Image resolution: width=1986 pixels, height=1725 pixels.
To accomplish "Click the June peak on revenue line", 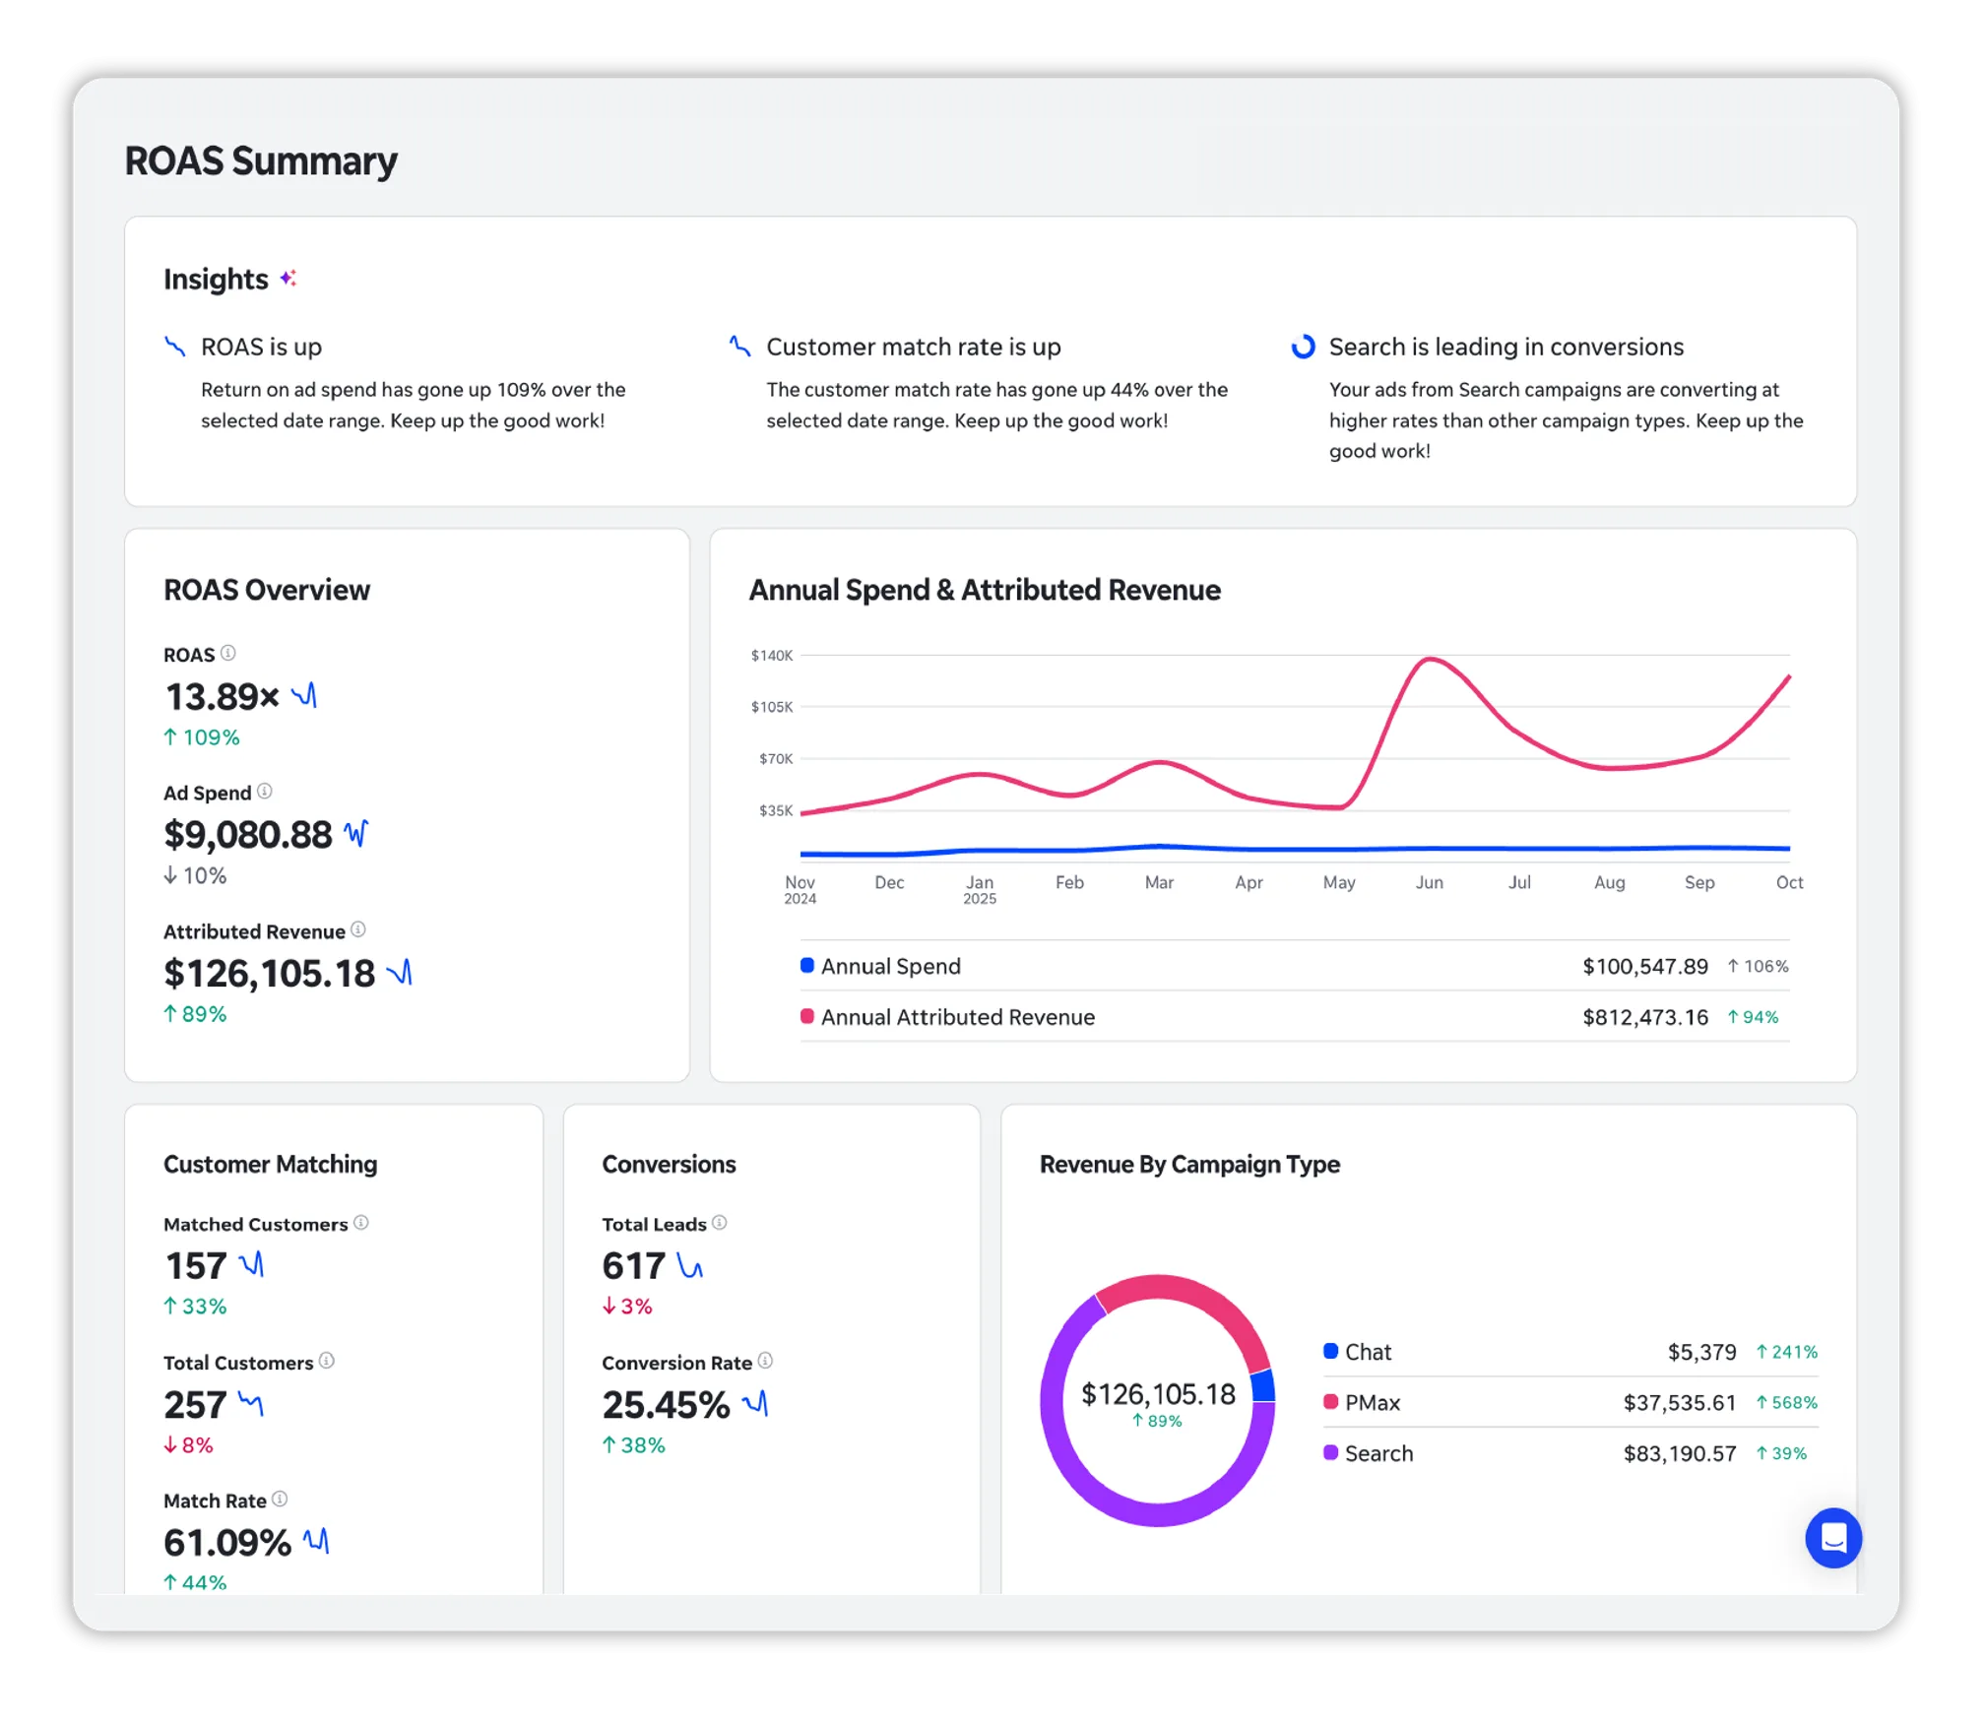I will [x=1429, y=659].
